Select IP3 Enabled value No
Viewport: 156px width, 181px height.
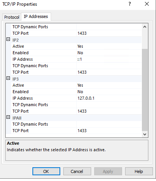click(109, 92)
